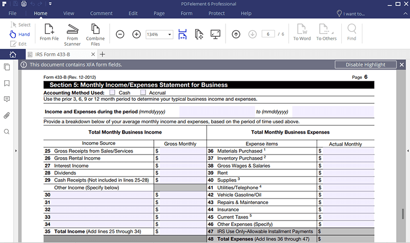Dismiss the XFA form fields notice
Screen dimensions: 410x243
click(x=402, y=64)
